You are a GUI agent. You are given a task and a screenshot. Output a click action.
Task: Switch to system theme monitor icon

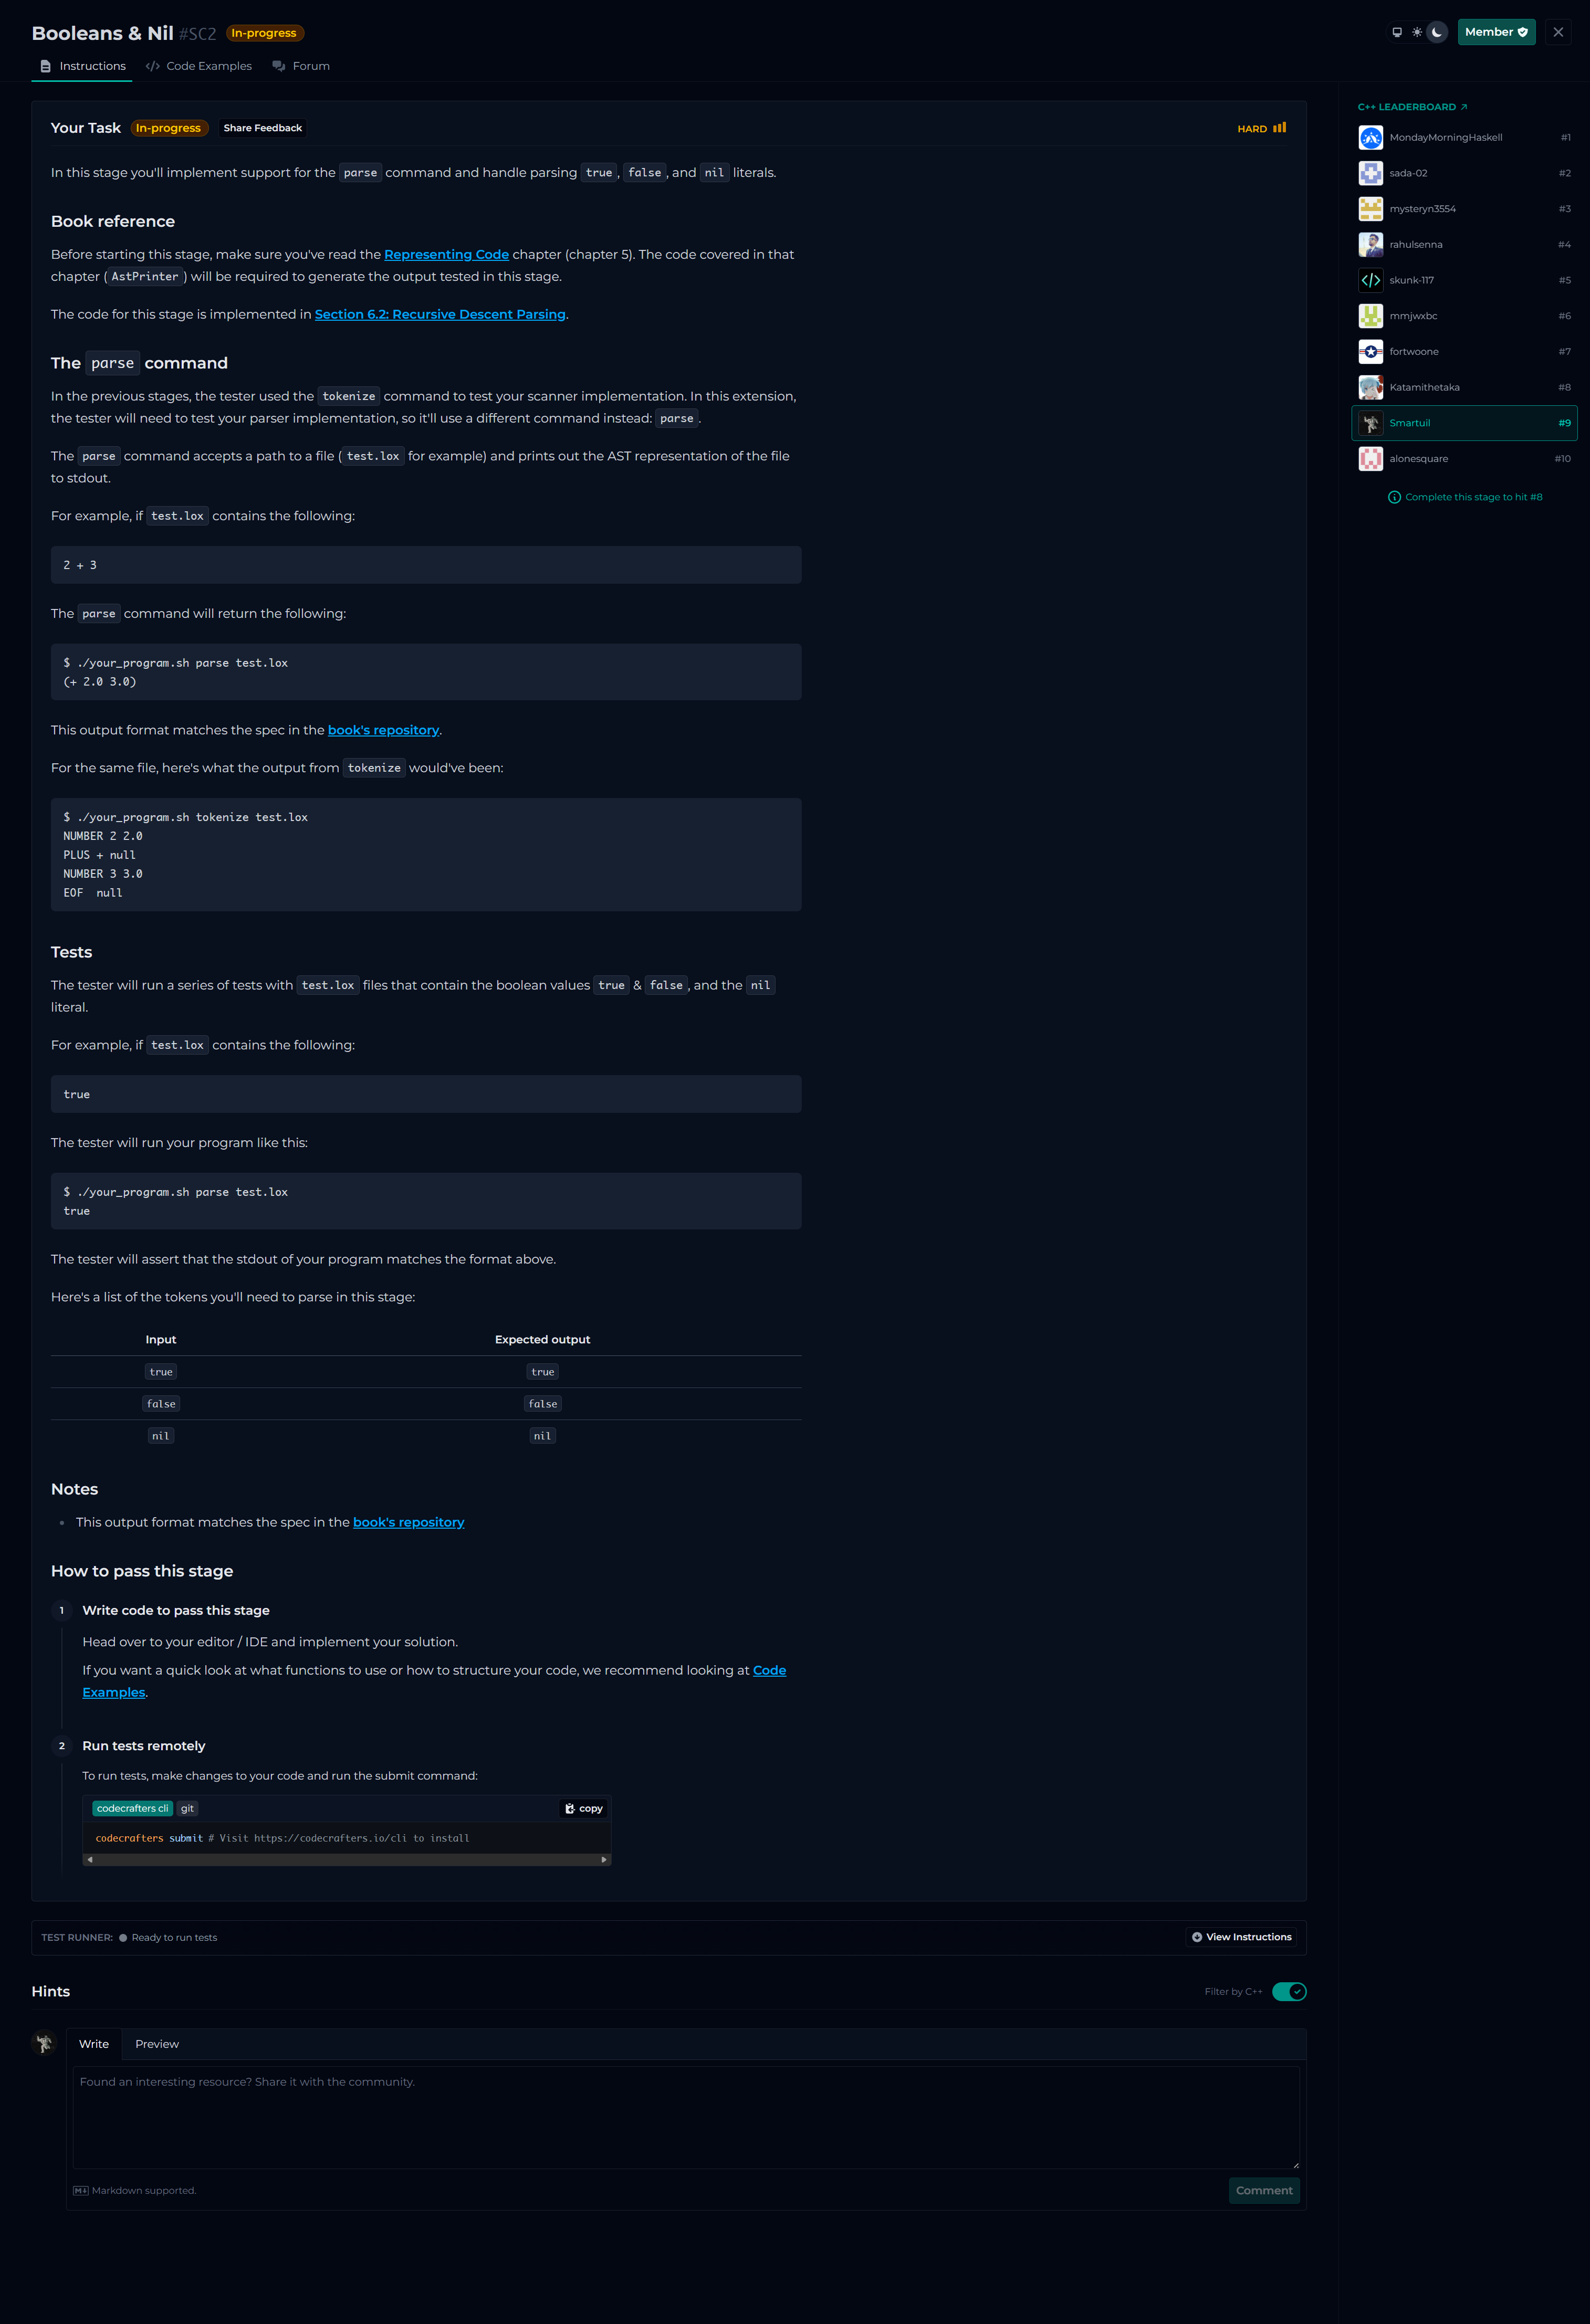click(x=1397, y=32)
